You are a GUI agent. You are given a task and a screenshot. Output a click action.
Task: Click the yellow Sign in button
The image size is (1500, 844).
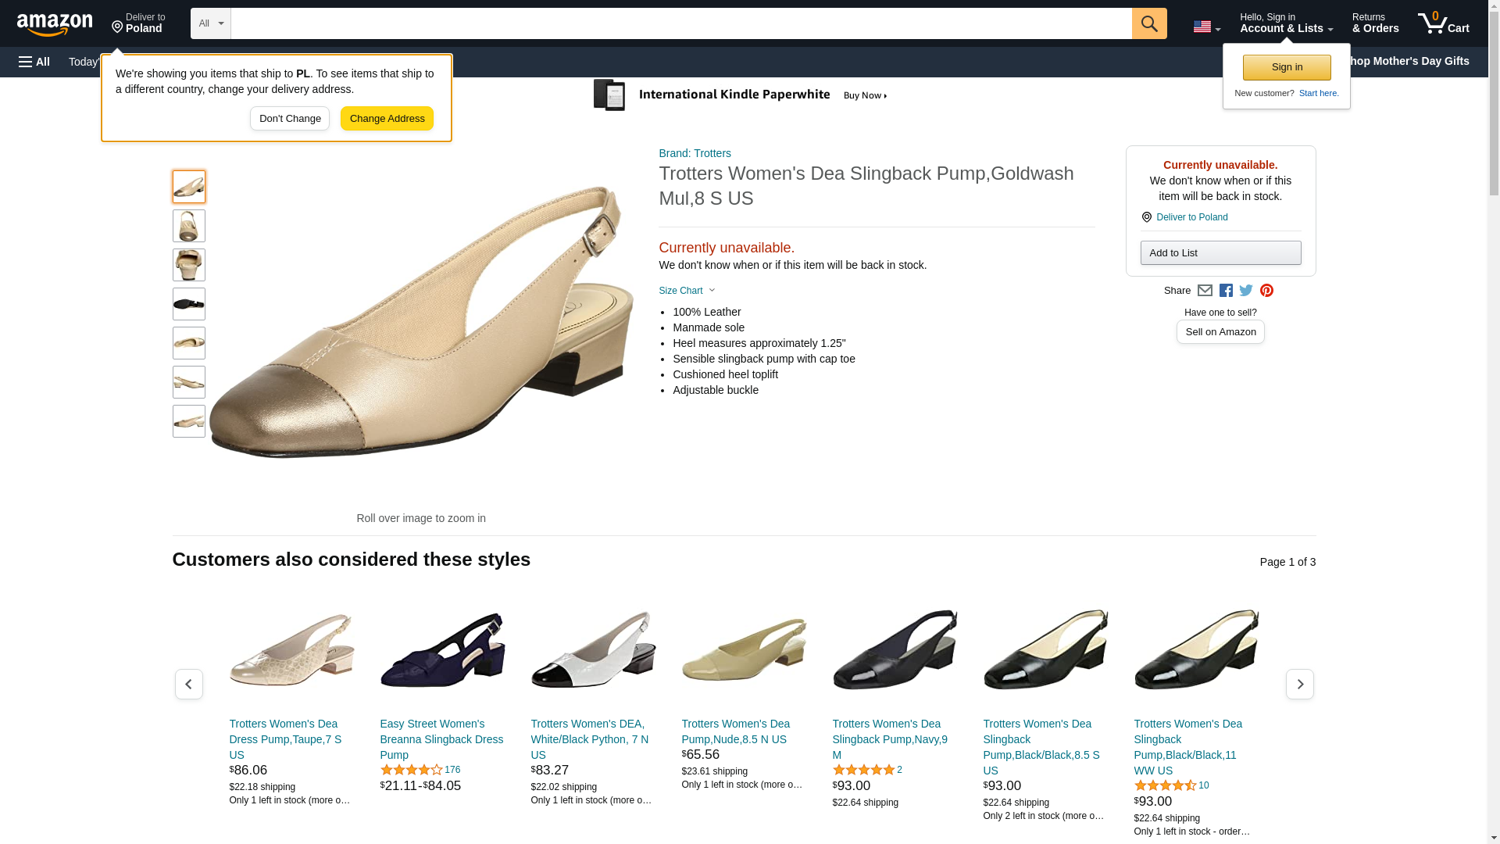pyautogui.click(x=1287, y=67)
